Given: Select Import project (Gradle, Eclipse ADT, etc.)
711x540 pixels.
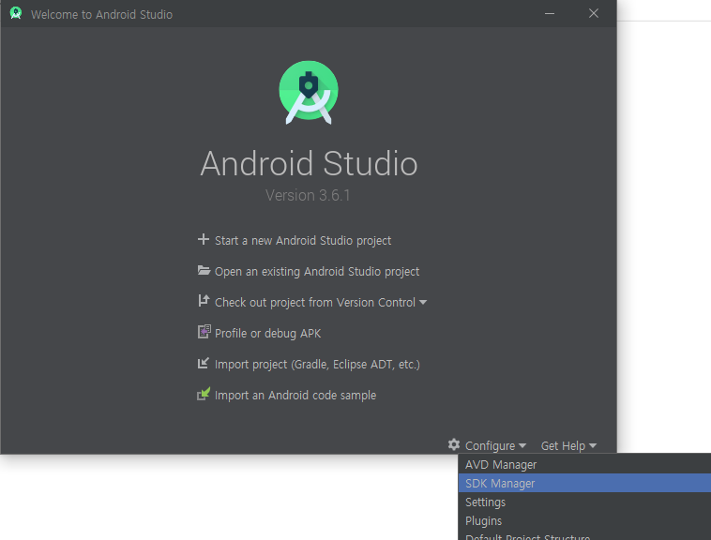Looking at the screenshot, I should point(317,365).
